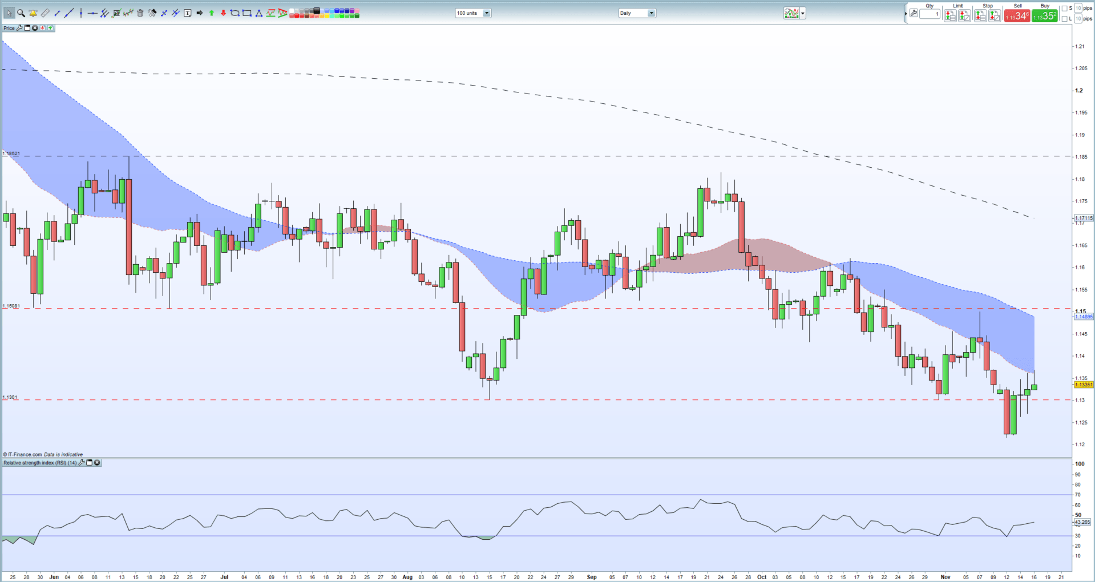The image size is (1095, 582).
Task: Select the long trend line tool
Action: click(69, 13)
